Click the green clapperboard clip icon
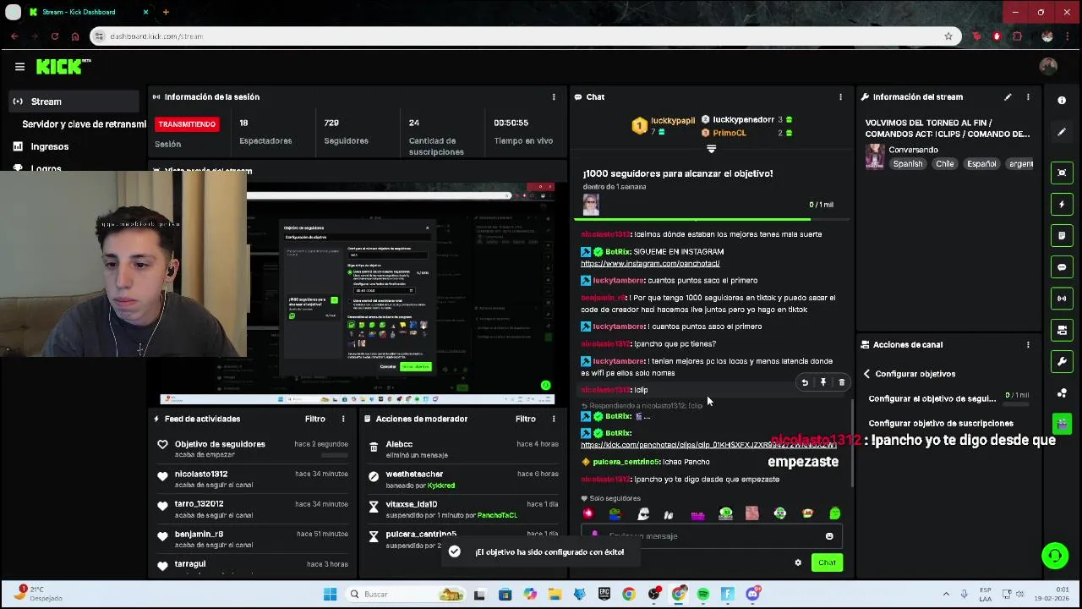Viewport: 1082px width, 609px height. pyautogui.click(x=1062, y=423)
